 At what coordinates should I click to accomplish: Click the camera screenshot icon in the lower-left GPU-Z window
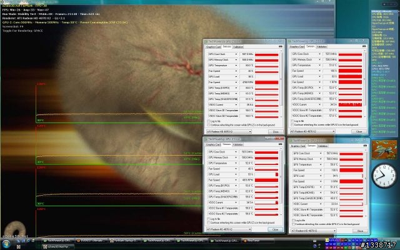(281, 144)
